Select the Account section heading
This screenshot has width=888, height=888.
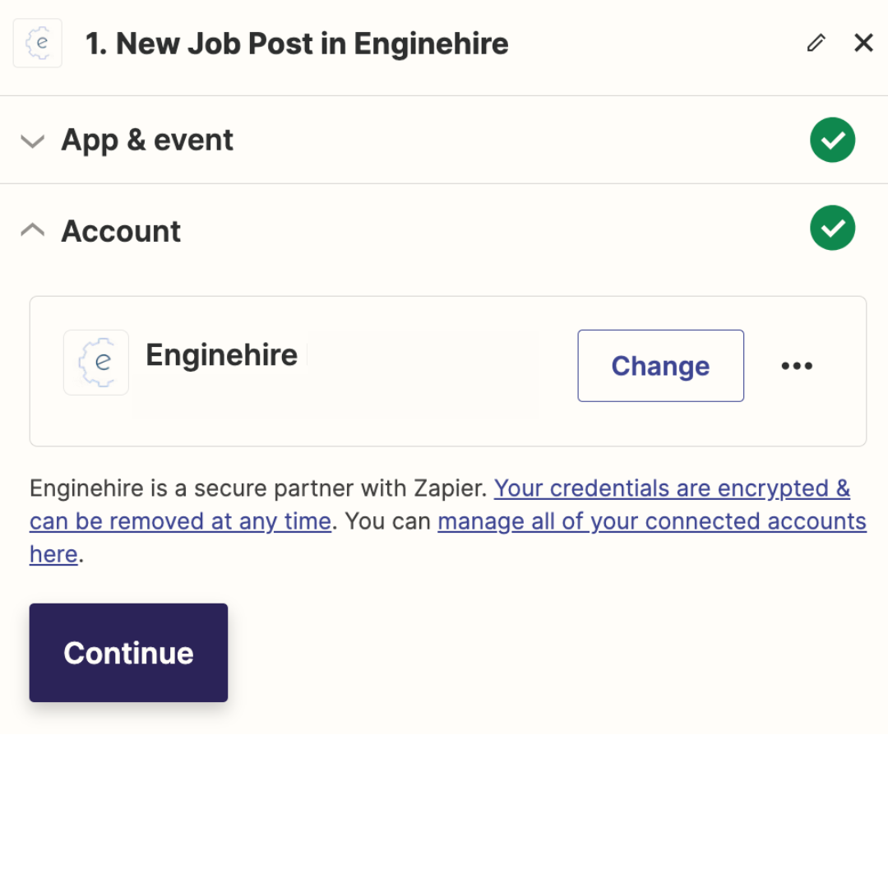pos(121,231)
